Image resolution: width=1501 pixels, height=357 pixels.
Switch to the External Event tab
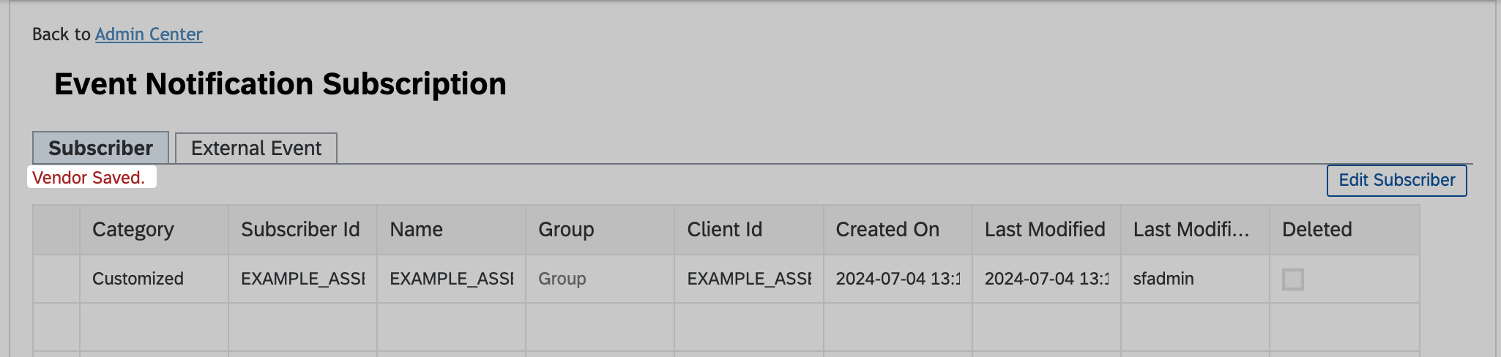tap(256, 148)
